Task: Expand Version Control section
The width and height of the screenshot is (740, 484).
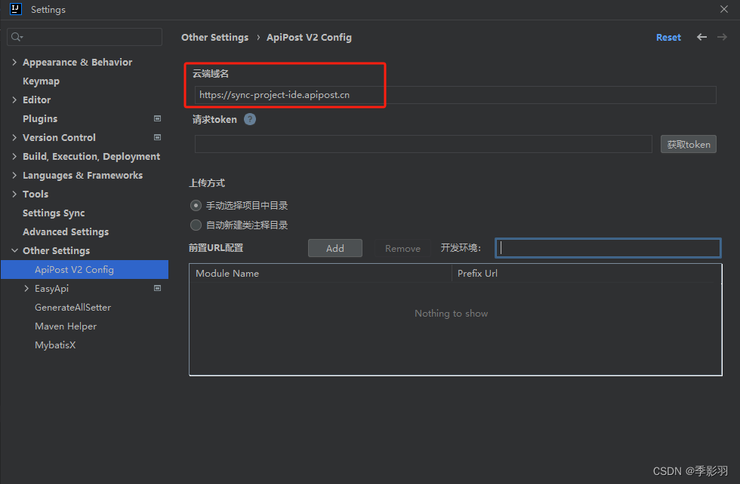Action: (14, 138)
